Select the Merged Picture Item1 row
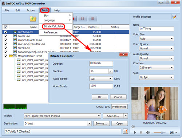This screenshot has height=138, width=182. coord(30,56)
